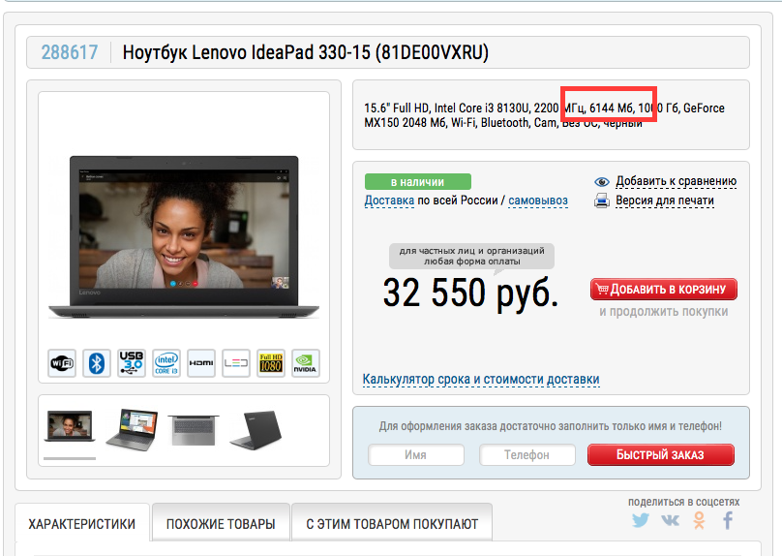Select first thumbnail with laptop front view
782x556 pixels.
point(70,426)
